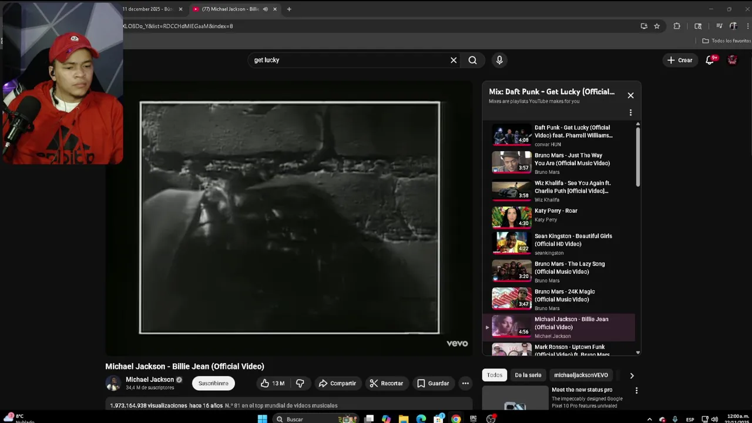Switch to 11 december 2025 tab
752x423 pixels.
pyautogui.click(x=147, y=9)
